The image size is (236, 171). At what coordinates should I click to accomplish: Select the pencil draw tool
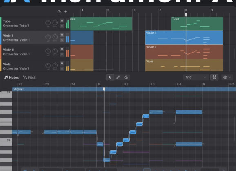pos(118,77)
